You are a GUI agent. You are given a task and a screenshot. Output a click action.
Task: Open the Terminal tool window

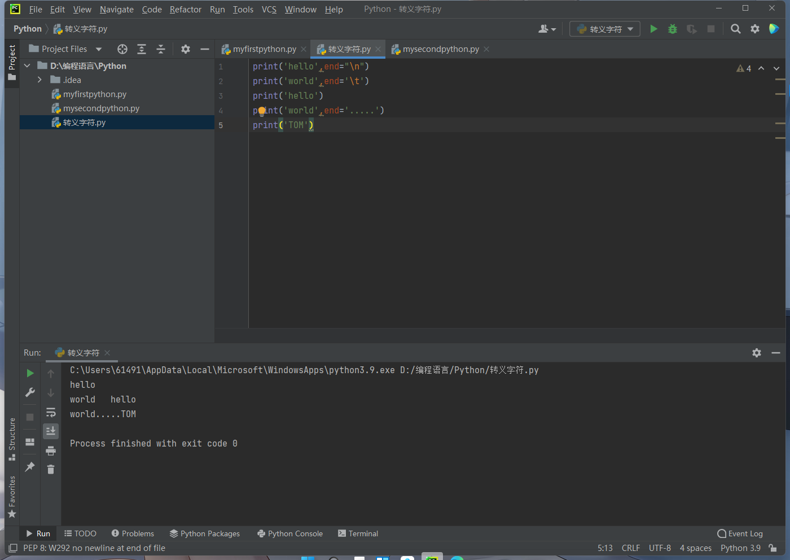tap(358, 533)
